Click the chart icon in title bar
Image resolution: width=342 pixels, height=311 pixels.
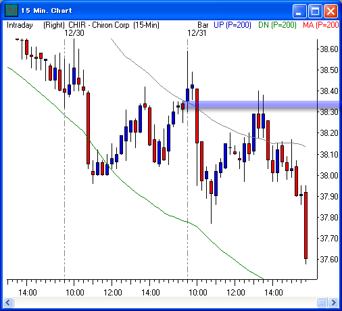tap(11, 11)
